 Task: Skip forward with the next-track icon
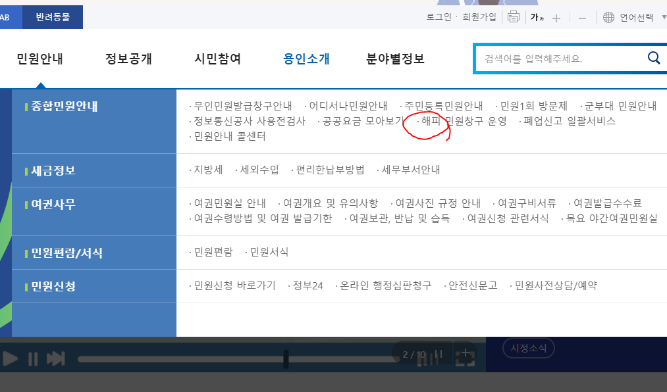[x=56, y=358]
